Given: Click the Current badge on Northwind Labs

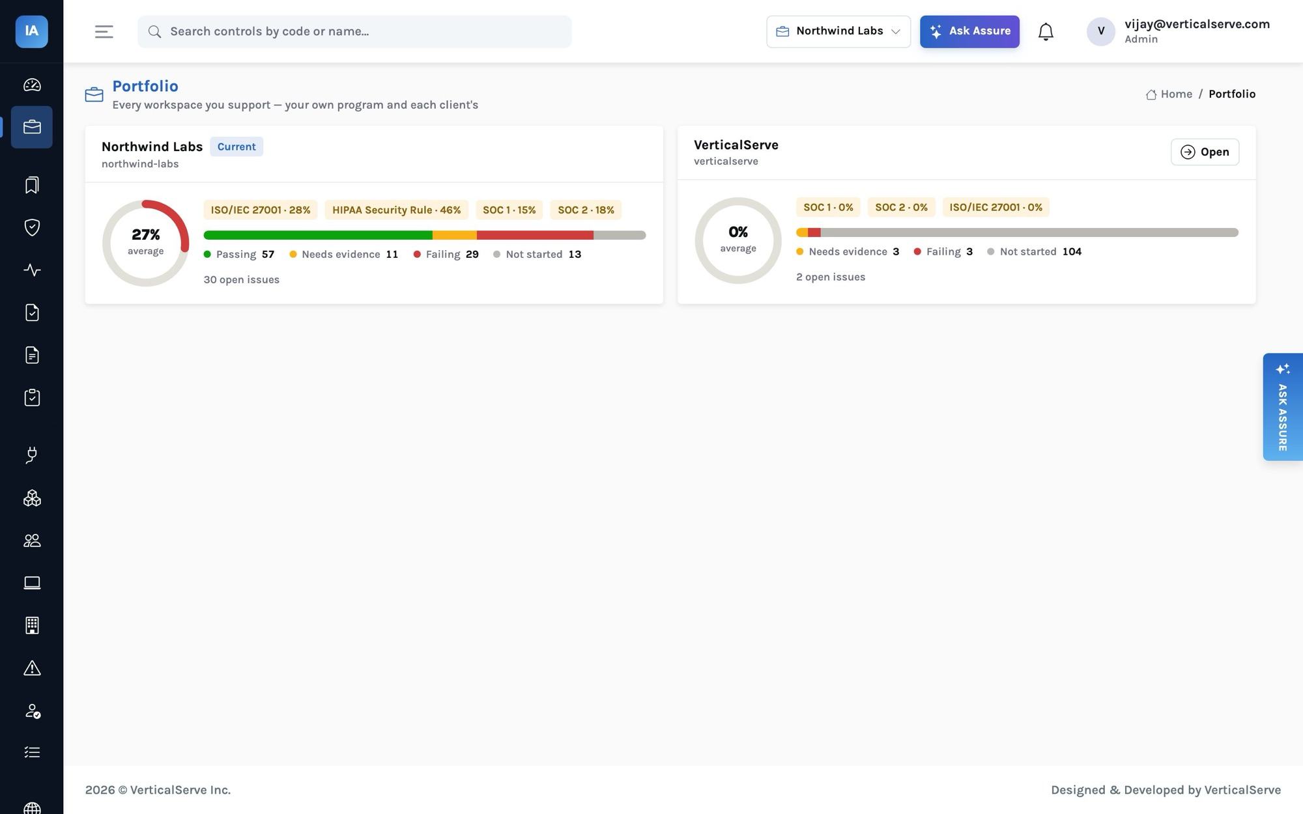Looking at the screenshot, I should tap(236, 147).
